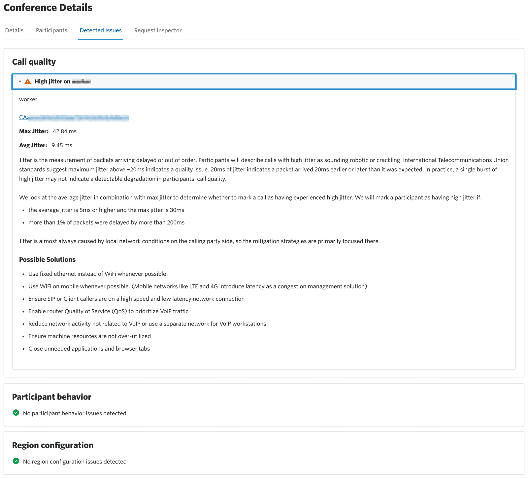Screen dimensions: 528x478
Task: Click the Max Jitter 42.84 ms value
Action: [x=65, y=131]
